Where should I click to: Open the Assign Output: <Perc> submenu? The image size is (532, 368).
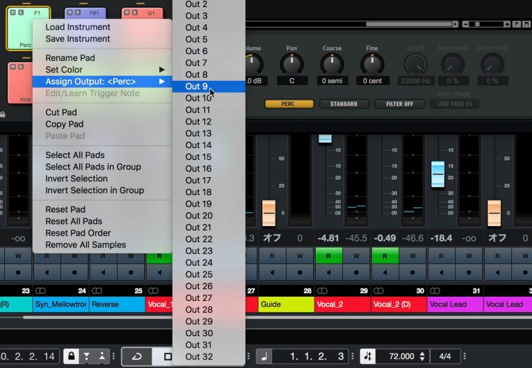(x=102, y=82)
